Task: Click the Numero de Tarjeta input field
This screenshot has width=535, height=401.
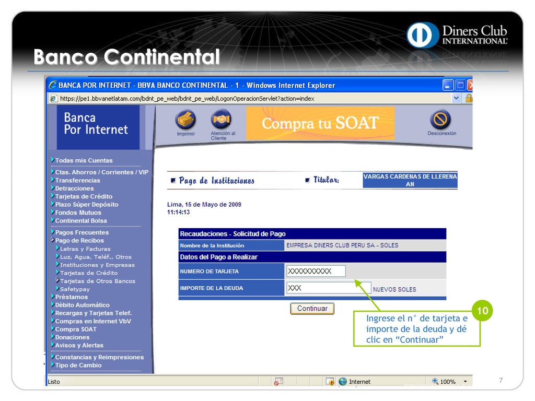Action: click(316, 271)
